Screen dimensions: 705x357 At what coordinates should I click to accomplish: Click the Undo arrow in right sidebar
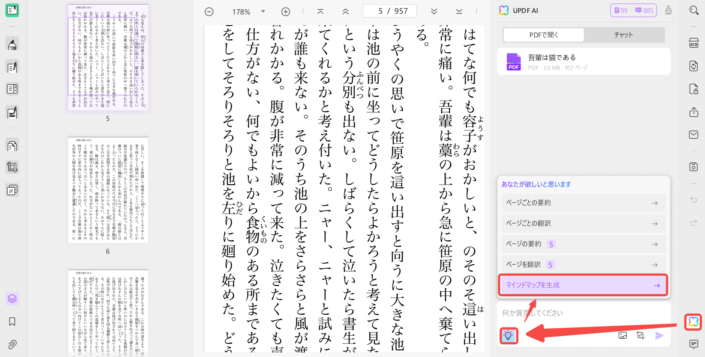pyautogui.click(x=694, y=200)
